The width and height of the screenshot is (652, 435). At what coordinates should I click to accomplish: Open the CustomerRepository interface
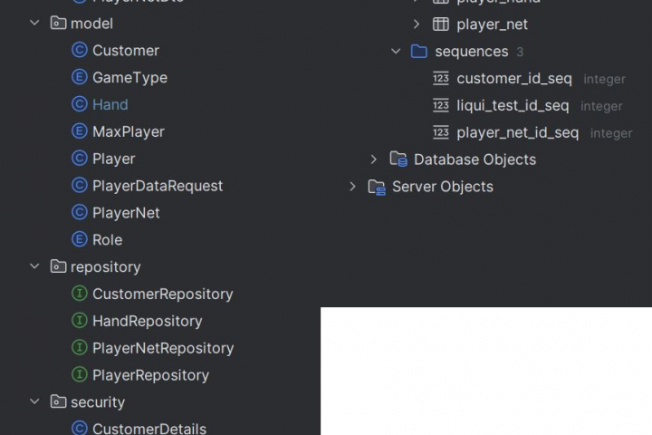[x=163, y=295]
